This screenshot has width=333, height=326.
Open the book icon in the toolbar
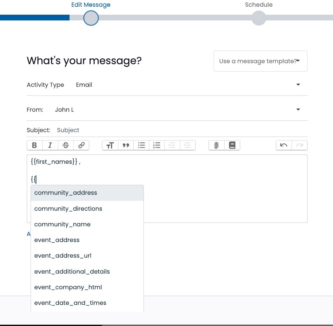[232, 145]
